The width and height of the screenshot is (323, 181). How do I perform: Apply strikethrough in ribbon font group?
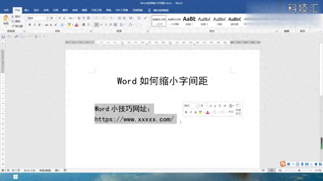tap(46, 25)
